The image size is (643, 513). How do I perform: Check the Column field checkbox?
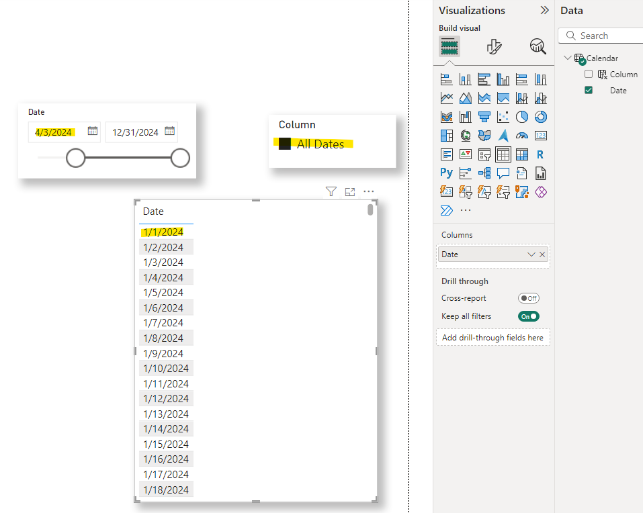click(x=589, y=74)
